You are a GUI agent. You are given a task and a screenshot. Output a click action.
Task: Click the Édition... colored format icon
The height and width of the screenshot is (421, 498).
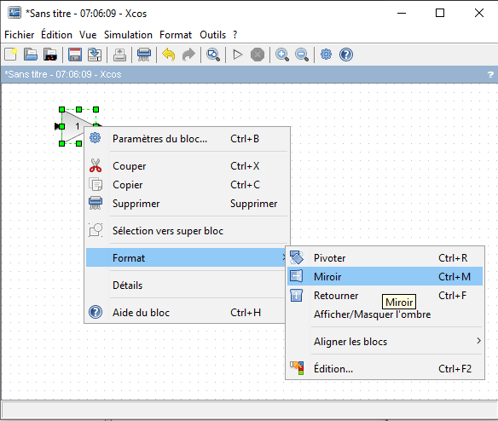coord(297,368)
